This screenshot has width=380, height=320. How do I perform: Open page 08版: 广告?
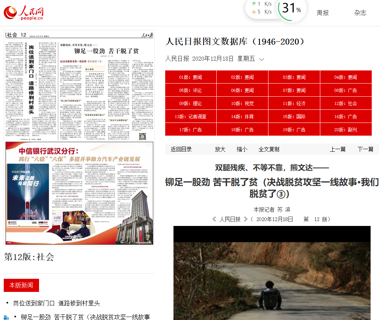(x=346, y=90)
